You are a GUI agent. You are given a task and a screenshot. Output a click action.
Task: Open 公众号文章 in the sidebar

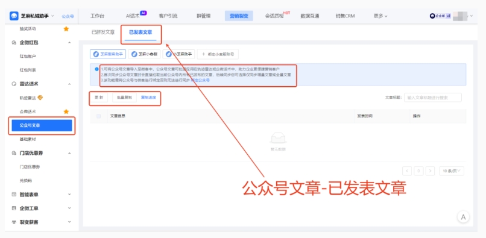pos(42,125)
